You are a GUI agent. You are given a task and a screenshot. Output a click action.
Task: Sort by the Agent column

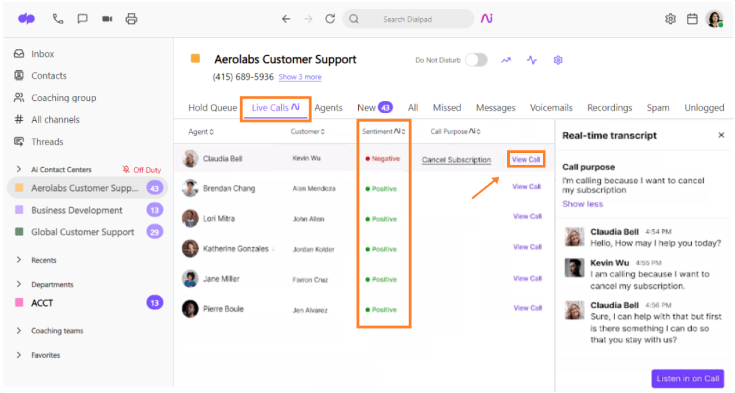[201, 132]
